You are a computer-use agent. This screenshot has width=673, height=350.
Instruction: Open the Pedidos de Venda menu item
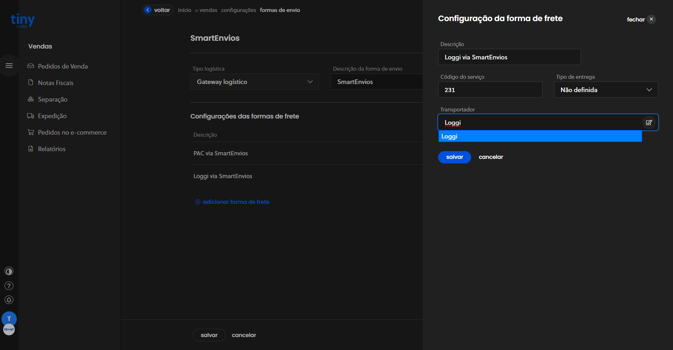(x=63, y=66)
